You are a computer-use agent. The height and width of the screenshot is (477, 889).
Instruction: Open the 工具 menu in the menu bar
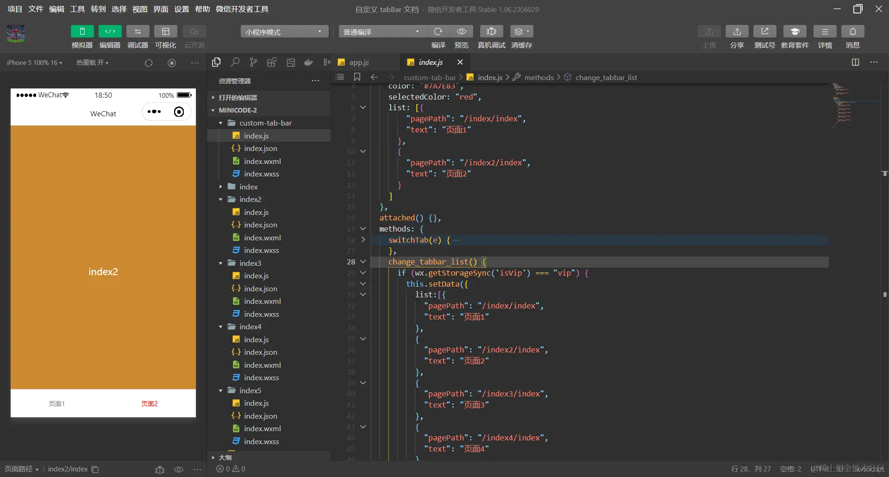pos(77,9)
